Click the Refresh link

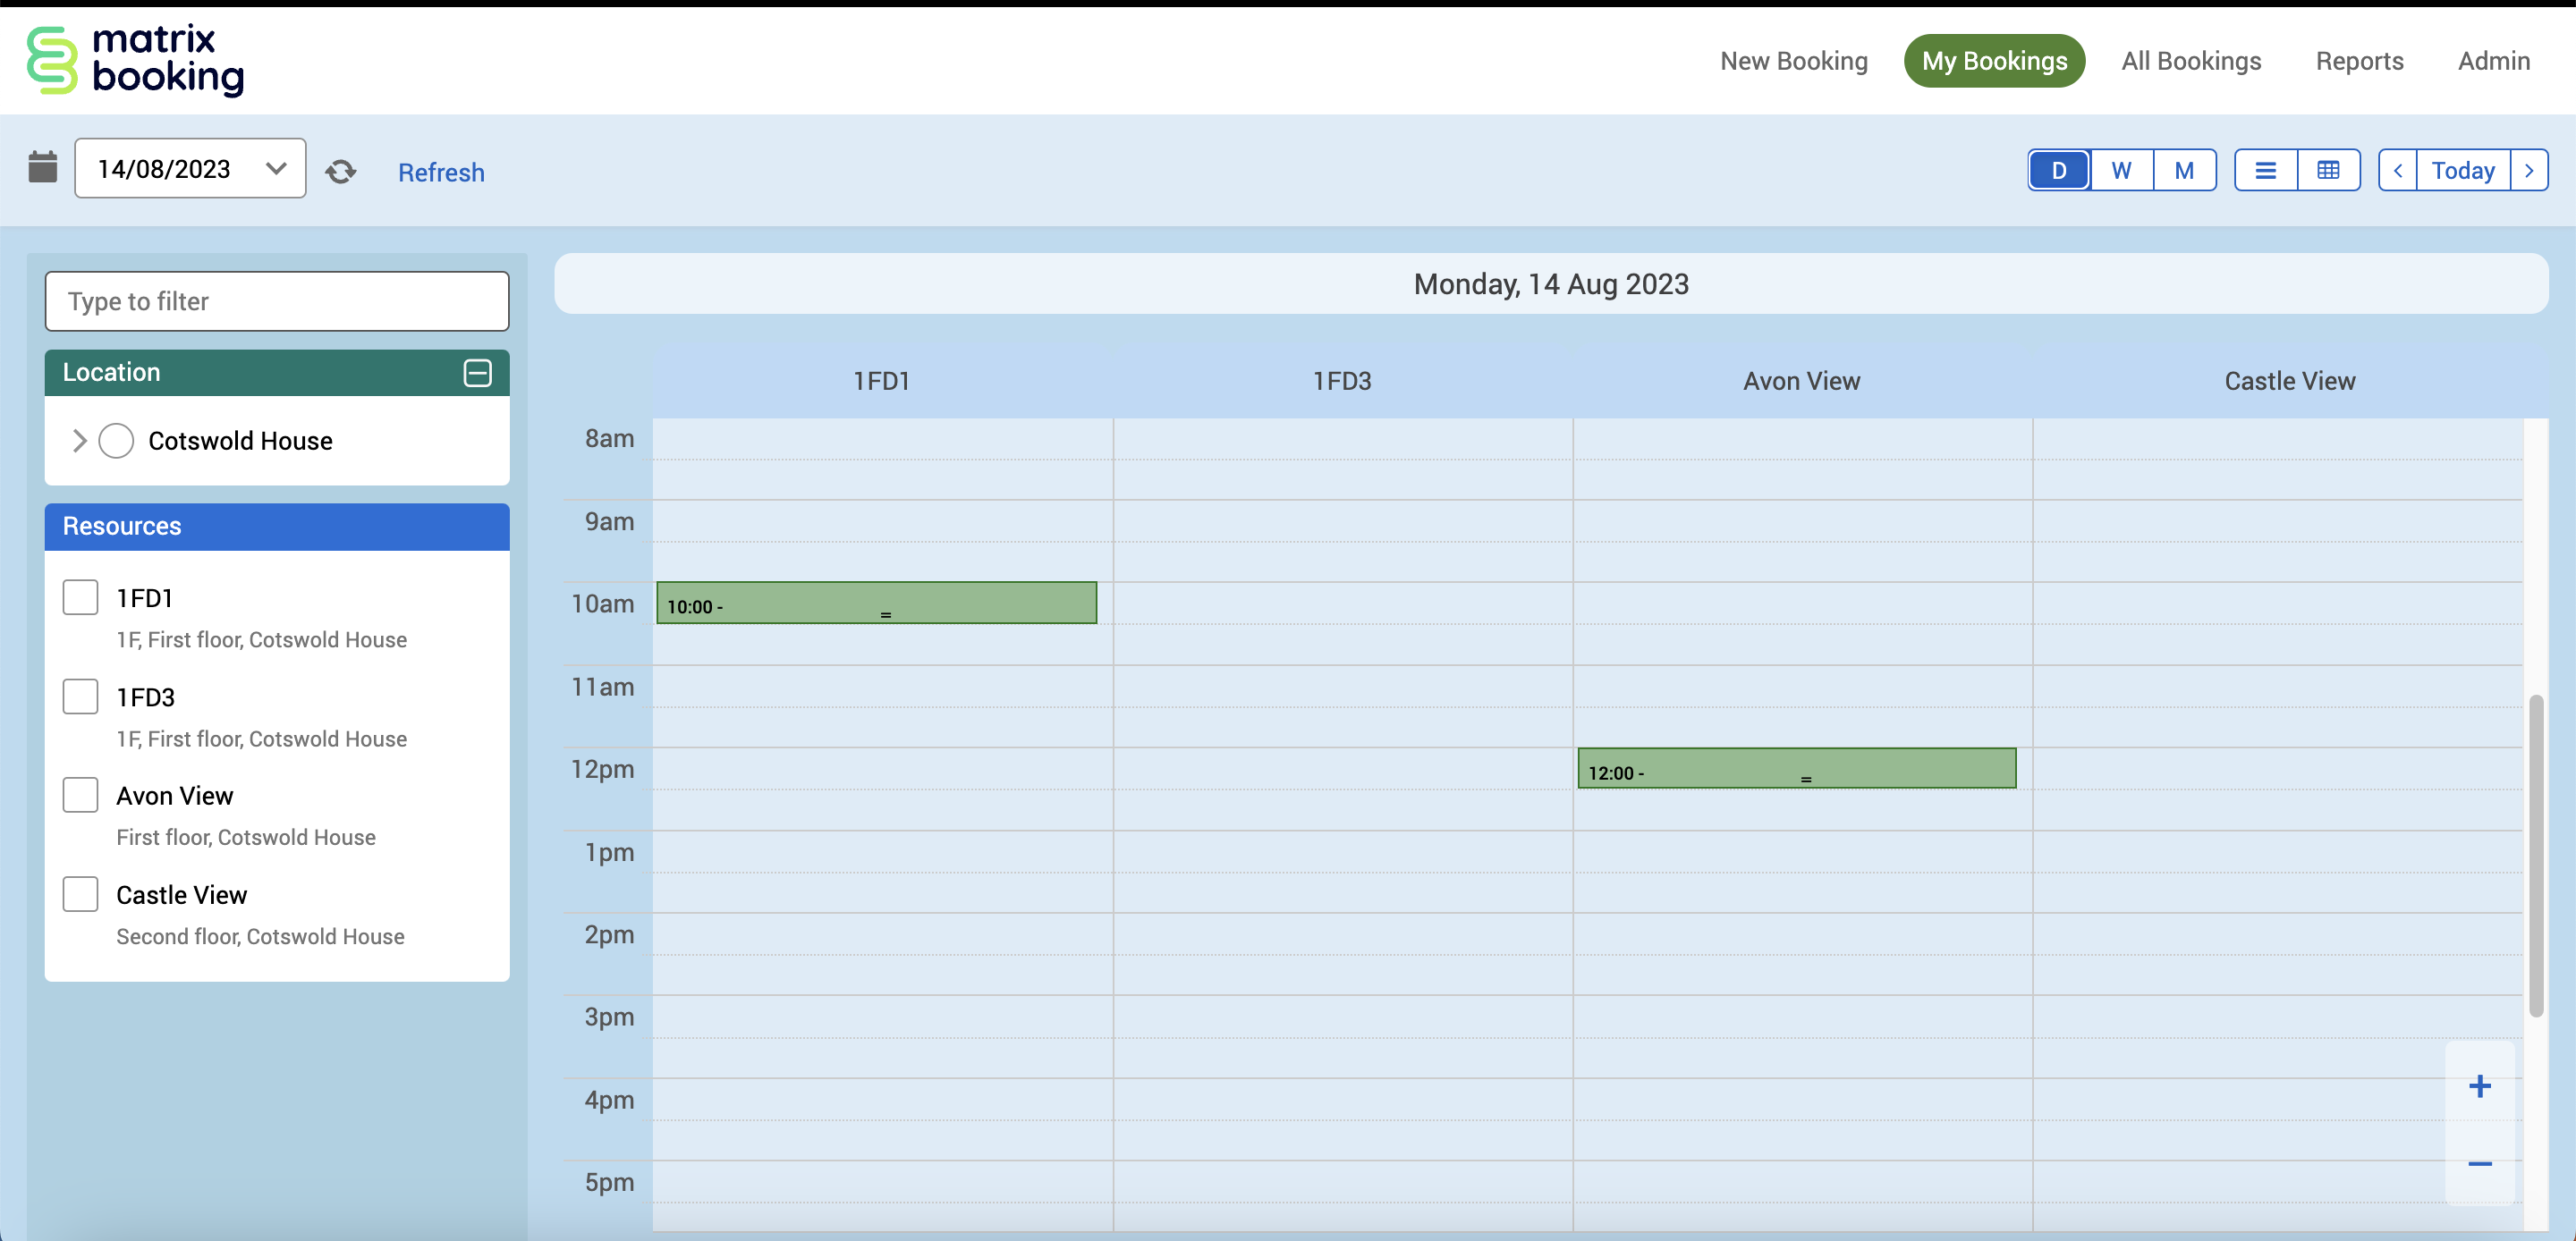[441, 172]
